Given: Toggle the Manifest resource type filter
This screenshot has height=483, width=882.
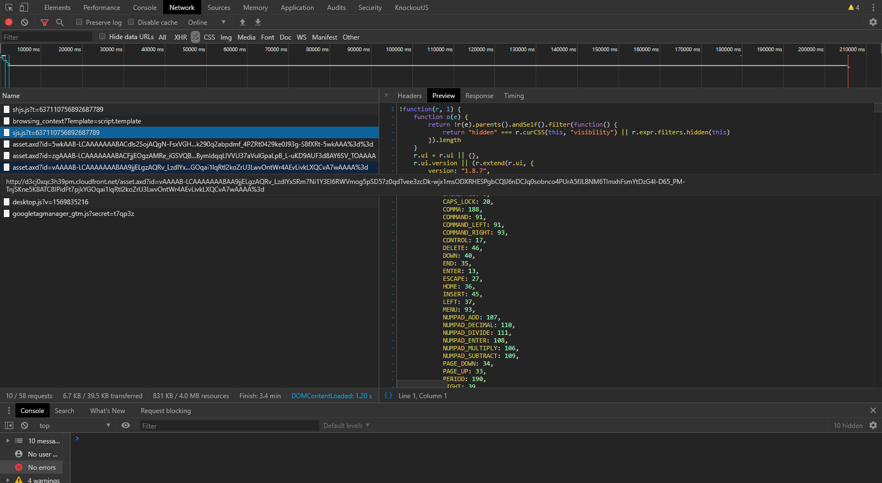Looking at the screenshot, I should click(x=325, y=37).
